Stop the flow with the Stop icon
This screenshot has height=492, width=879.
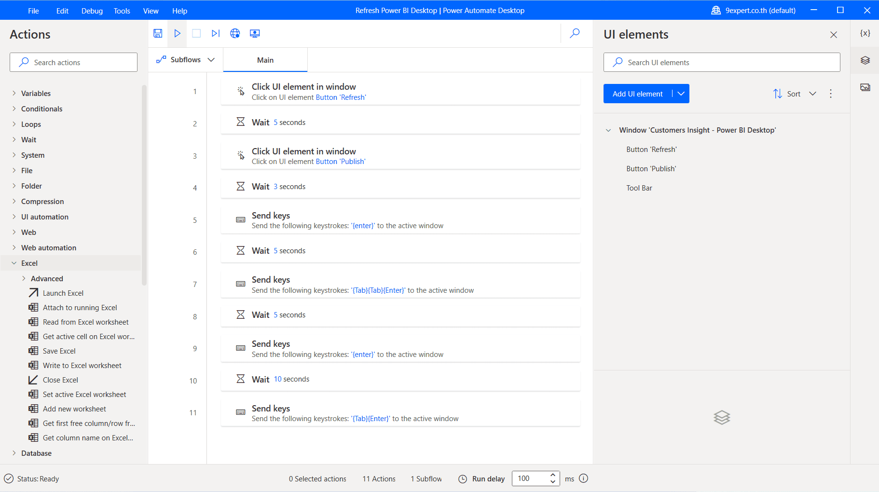196,33
